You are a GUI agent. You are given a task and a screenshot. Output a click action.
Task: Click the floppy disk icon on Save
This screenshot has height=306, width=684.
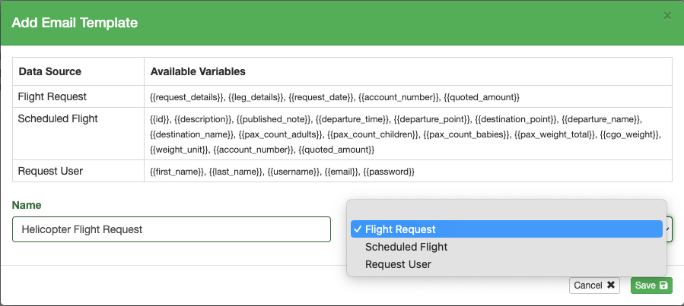[663, 285]
